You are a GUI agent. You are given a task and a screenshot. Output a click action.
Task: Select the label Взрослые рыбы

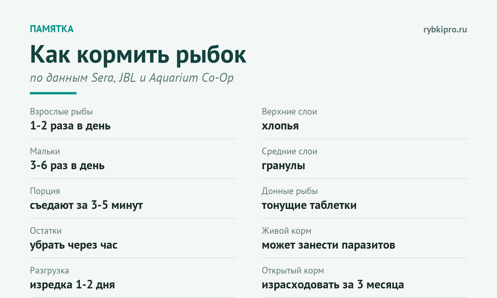(x=61, y=112)
